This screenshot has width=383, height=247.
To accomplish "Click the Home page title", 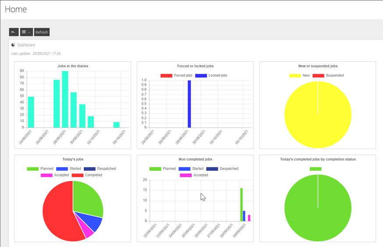I will [16, 9].
